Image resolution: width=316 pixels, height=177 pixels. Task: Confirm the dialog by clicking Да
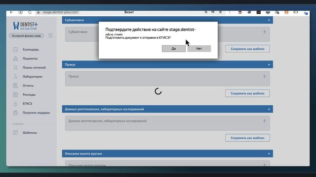pyautogui.click(x=173, y=49)
